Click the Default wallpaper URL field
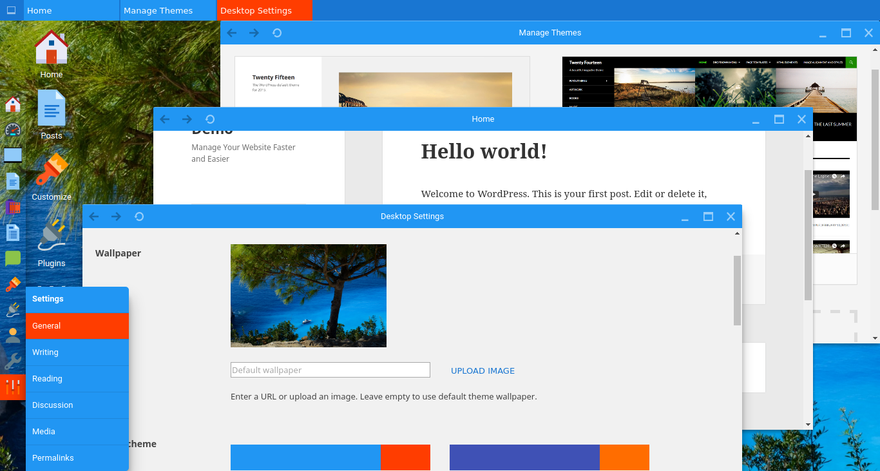 330,370
